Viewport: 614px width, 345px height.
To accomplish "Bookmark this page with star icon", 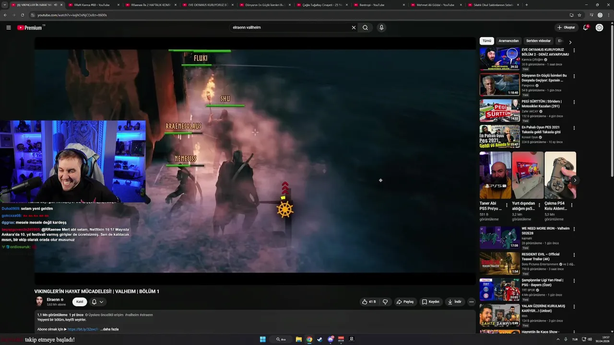I will click(579, 15).
